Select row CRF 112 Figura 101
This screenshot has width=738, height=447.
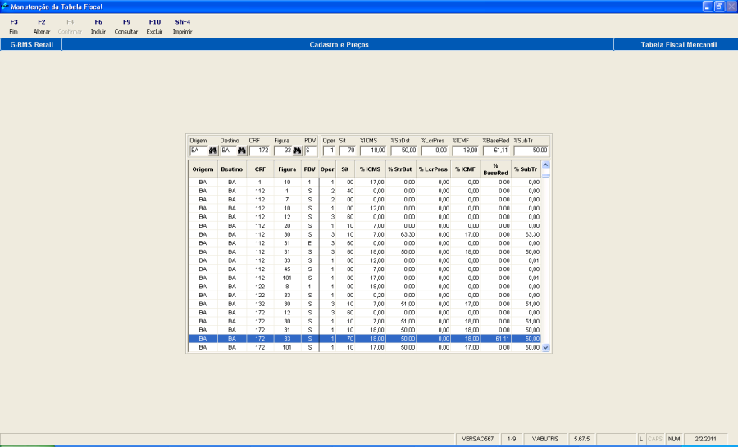tap(364, 278)
